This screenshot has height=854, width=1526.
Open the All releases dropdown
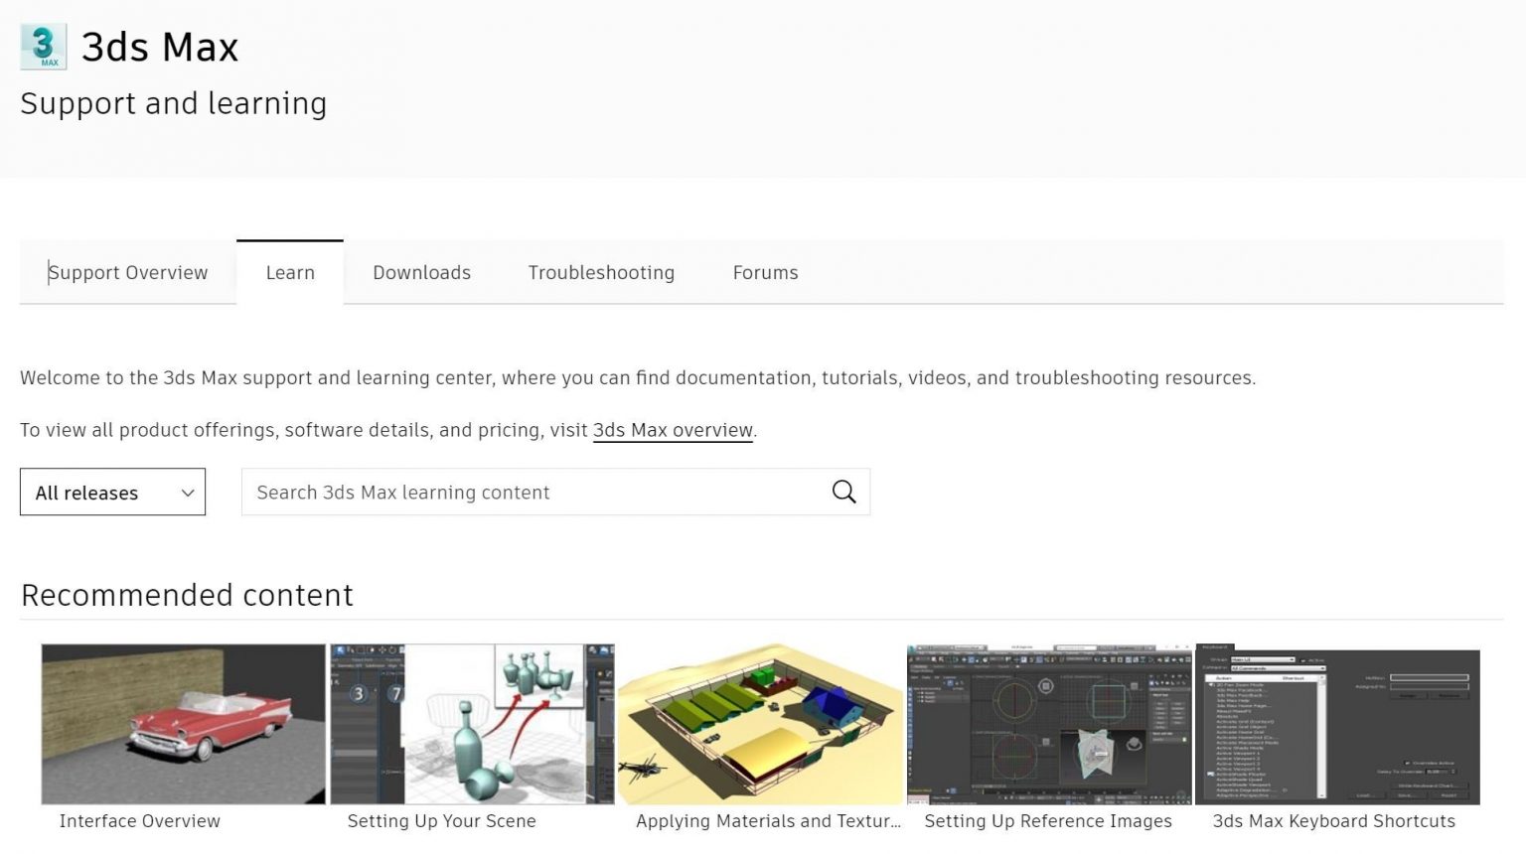[111, 493]
